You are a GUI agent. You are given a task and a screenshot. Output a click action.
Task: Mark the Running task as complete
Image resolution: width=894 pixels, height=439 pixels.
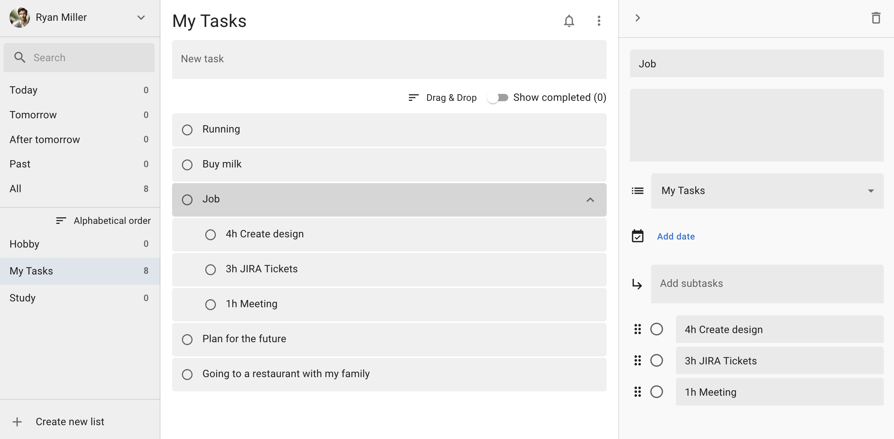click(x=187, y=130)
